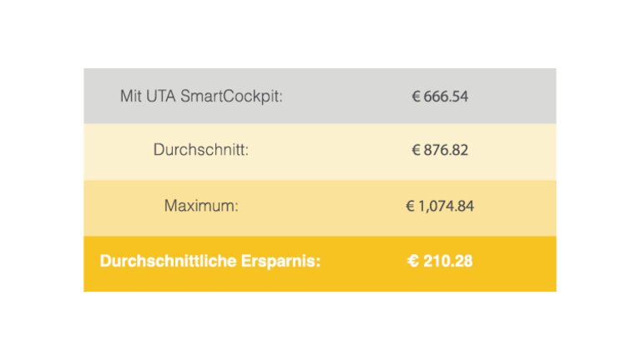Pick the light yellow Maximum row background
The height and width of the screenshot is (360, 641).
point(320,207)
